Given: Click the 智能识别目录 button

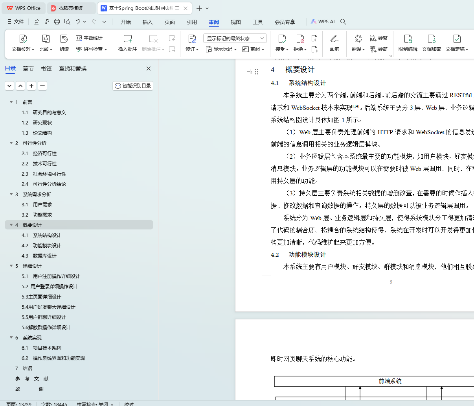Looking at the screenshot, I should (x=133, y=86).
